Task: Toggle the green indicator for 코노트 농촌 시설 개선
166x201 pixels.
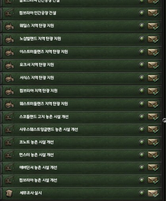Action: [142, 142]
